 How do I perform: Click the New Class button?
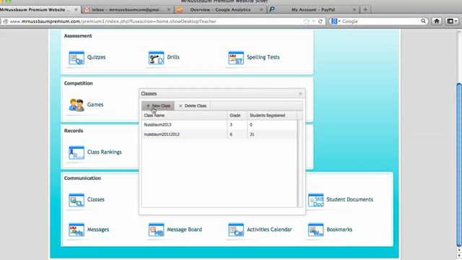click(x=158, y=105)
